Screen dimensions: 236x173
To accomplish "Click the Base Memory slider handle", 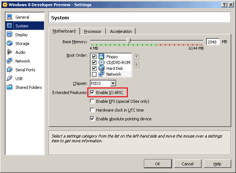I will point(128,41).
